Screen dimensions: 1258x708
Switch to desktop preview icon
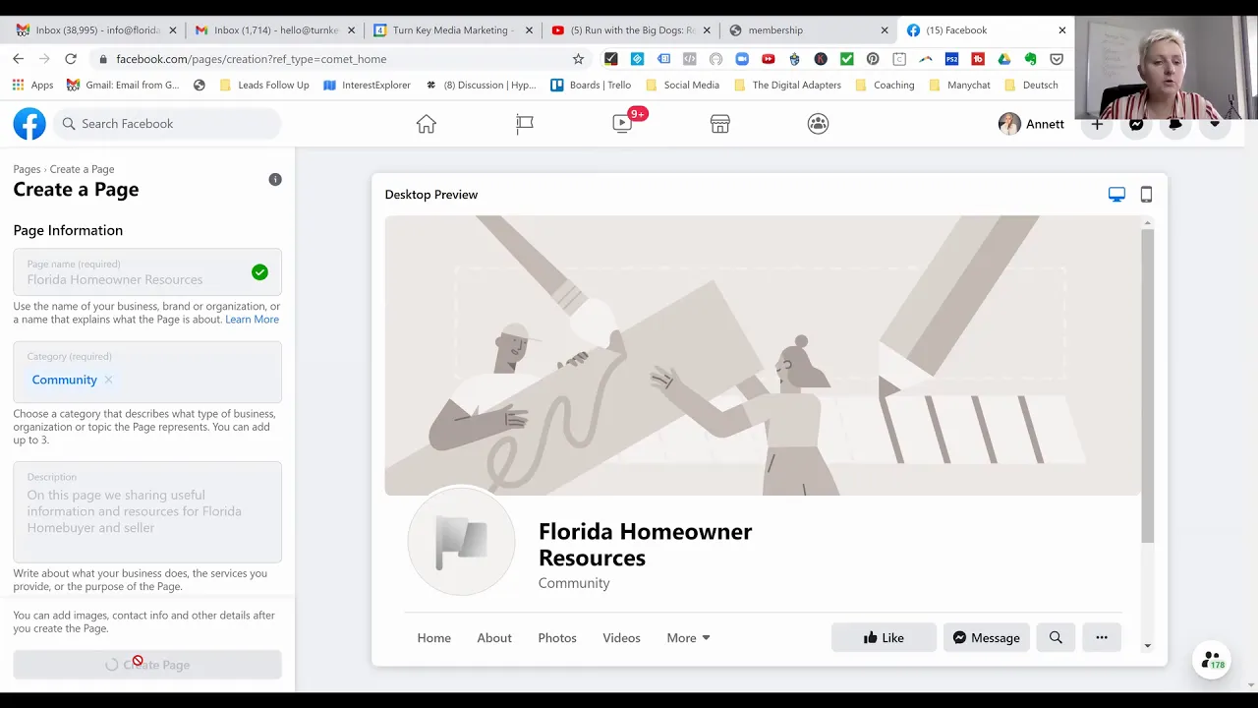coord(1116,195)
